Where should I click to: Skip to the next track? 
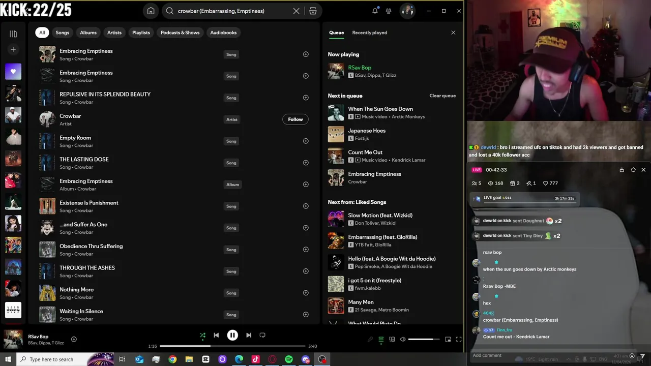click(x=249, y=335)
